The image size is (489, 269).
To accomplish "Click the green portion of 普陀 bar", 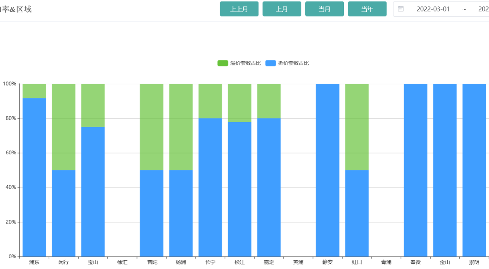I will click(x=152, y=127).
